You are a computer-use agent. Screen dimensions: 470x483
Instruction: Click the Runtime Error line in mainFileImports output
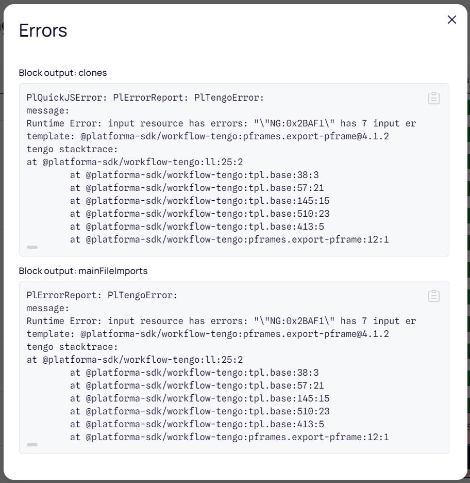[221, 321]
